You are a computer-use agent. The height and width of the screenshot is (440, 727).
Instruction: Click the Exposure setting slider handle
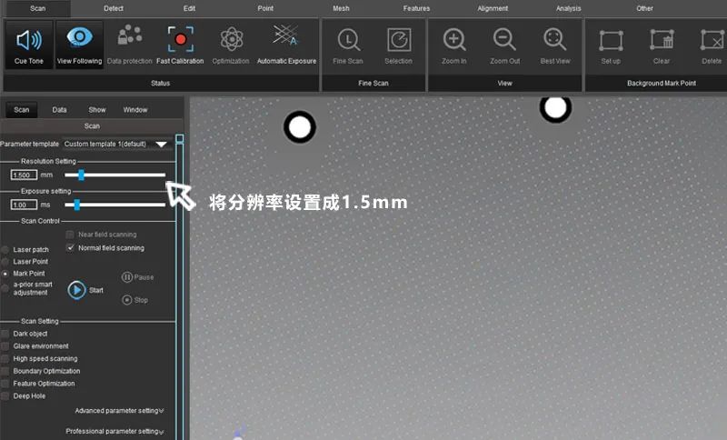77,205
